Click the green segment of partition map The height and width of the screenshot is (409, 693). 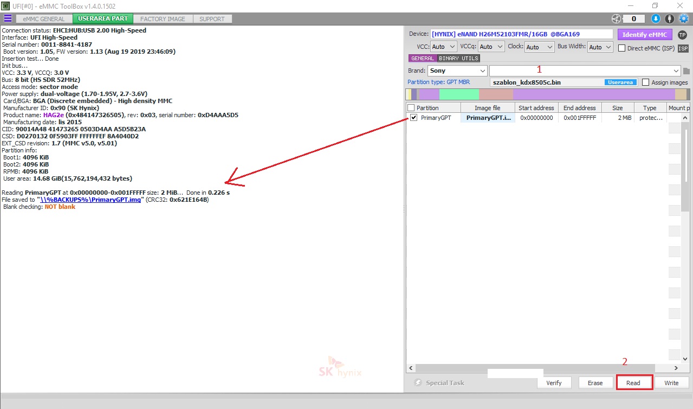click(x=458, y=94)
